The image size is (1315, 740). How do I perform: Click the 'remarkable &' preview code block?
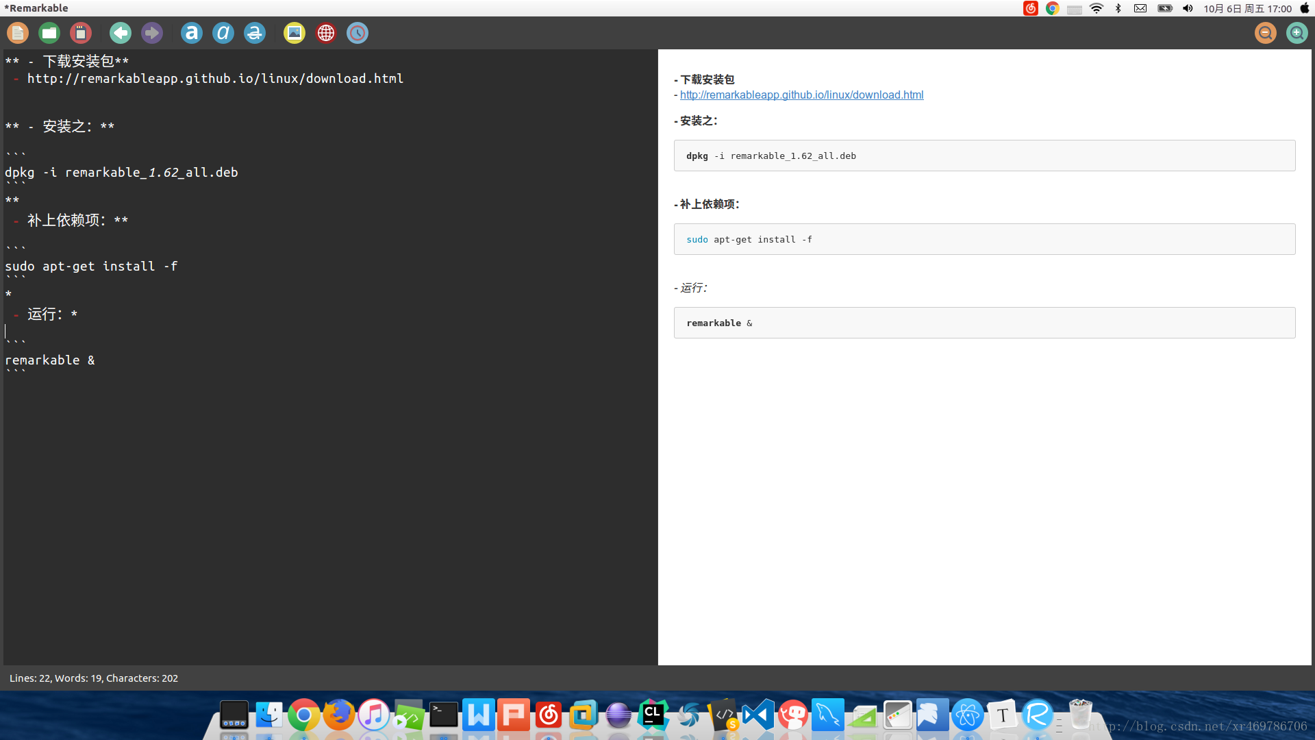tap(984, 323)
